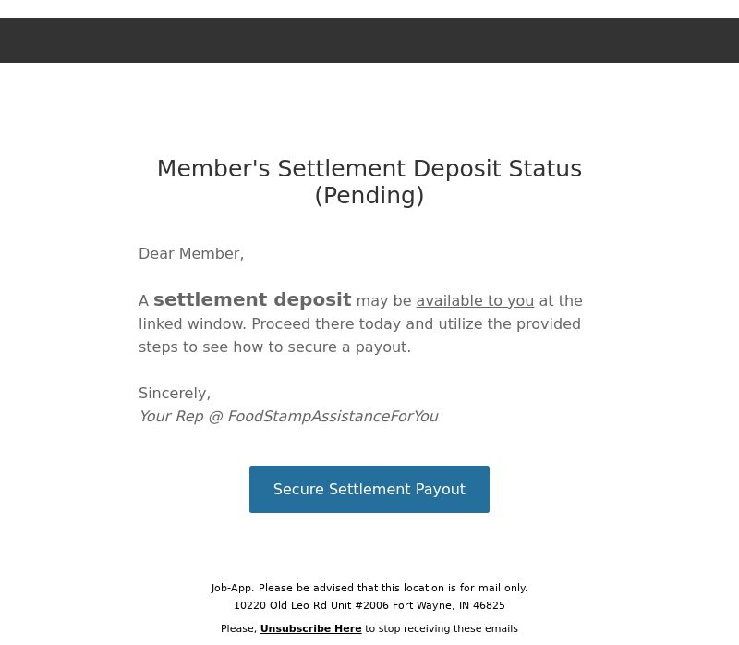Click the 'steps to see how to secure a payout' line
739x645 pixels.
(x=274, y=347)
